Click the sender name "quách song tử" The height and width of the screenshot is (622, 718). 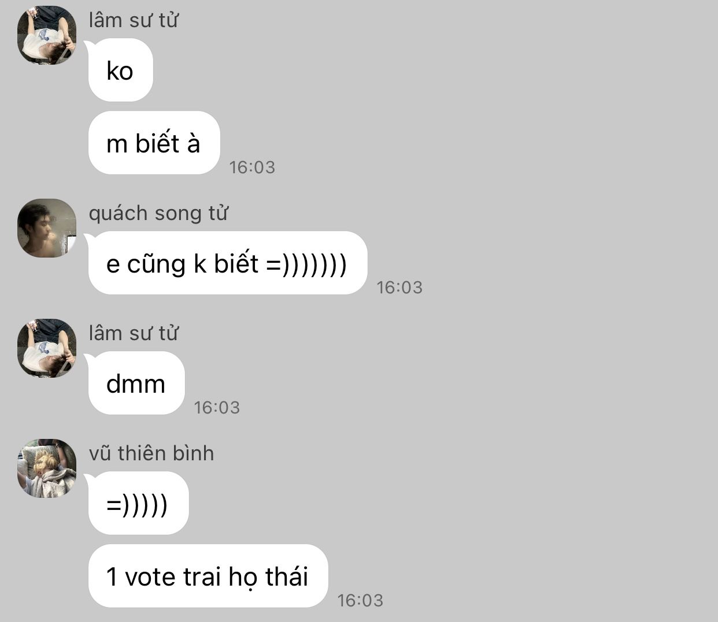[x=158, y=214]
